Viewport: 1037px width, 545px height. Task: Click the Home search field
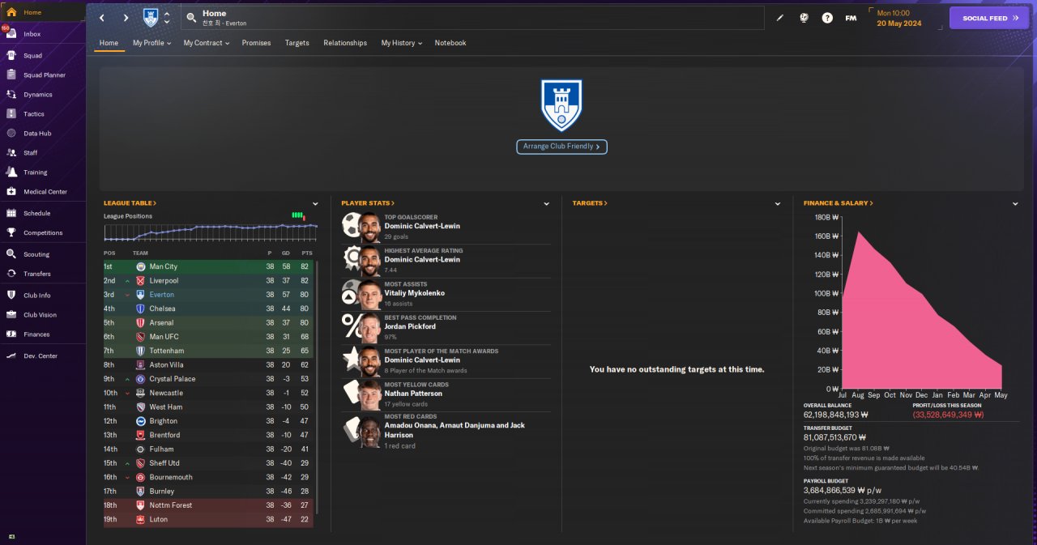point(473,18)
